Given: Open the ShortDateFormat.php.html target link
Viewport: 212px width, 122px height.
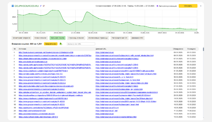Looking at the screenshot, I should (x=126, y=74).
